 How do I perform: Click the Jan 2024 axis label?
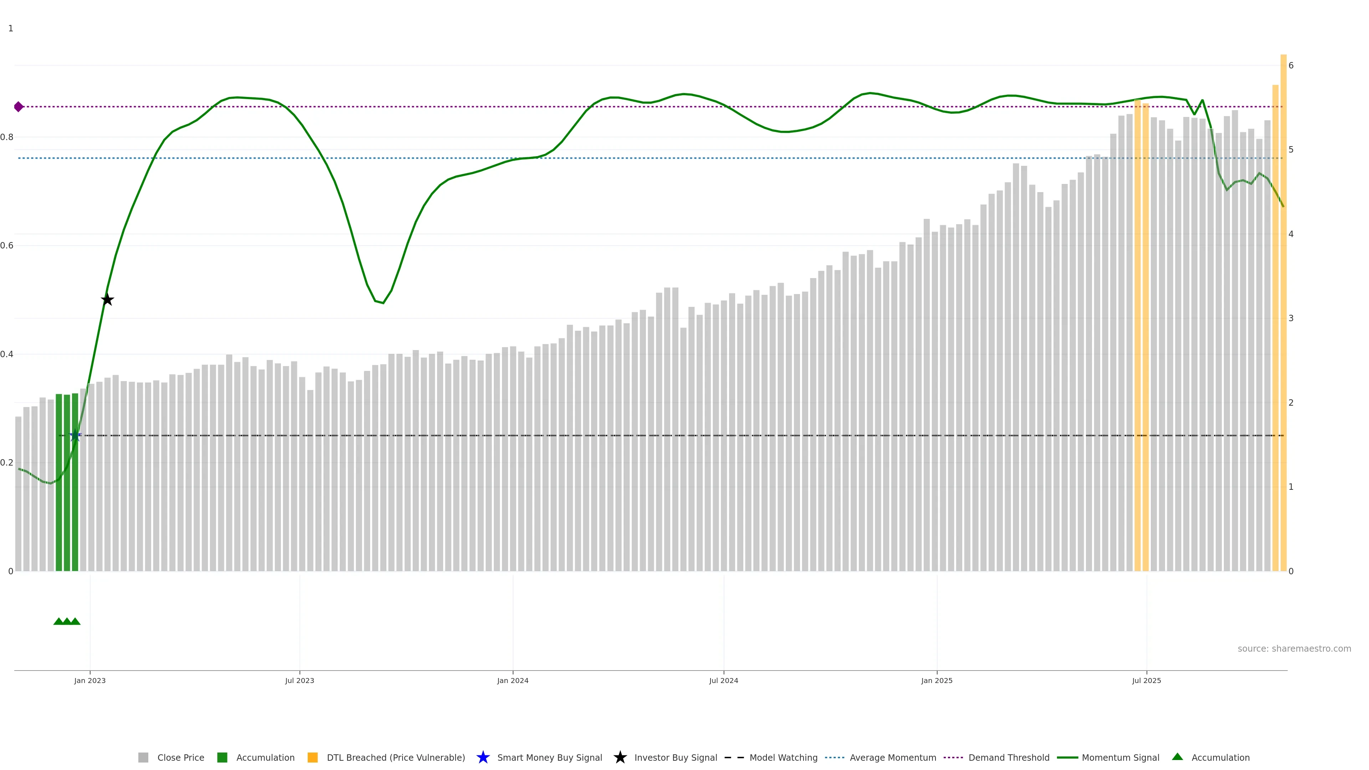pos(512,680)
